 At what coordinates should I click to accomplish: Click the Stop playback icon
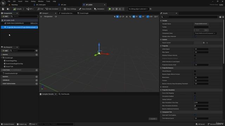[116, 9]
